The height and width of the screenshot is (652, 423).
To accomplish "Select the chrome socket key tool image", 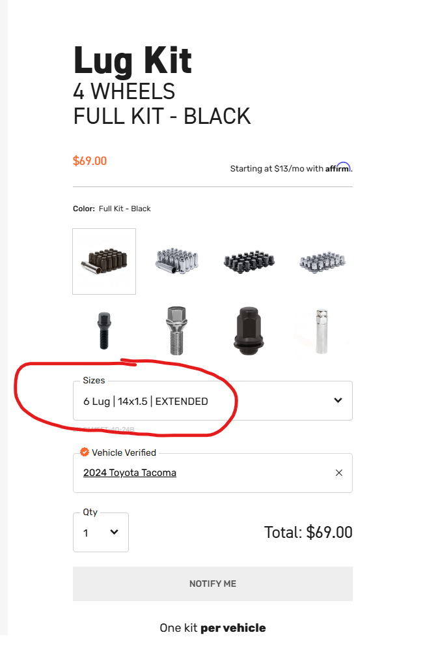I will [x=321, y=331].
